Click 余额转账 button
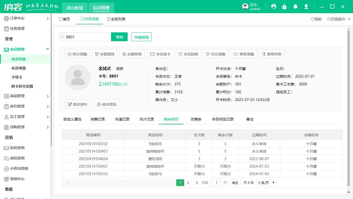Viewport: 353px width, 199px height. click(x=132, y=54)
